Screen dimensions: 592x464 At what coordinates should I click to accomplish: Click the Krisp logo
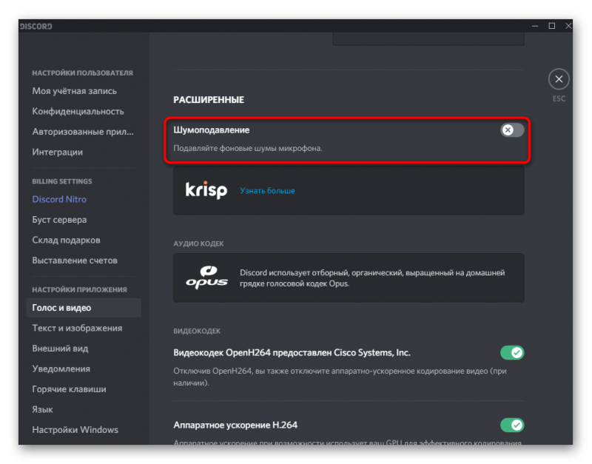[x=206, y=190]
